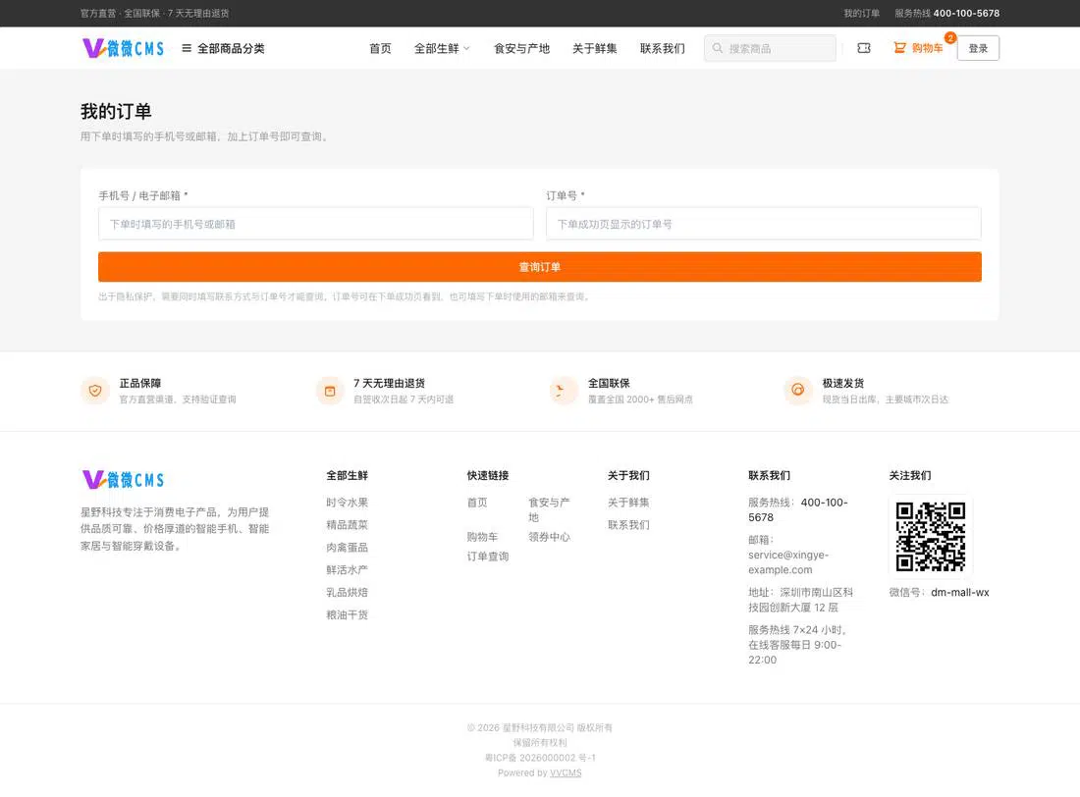Click footer 联系我们 link under 关于我们
Viewport: 1080px width, 797px height.
(x=628, y=525)
